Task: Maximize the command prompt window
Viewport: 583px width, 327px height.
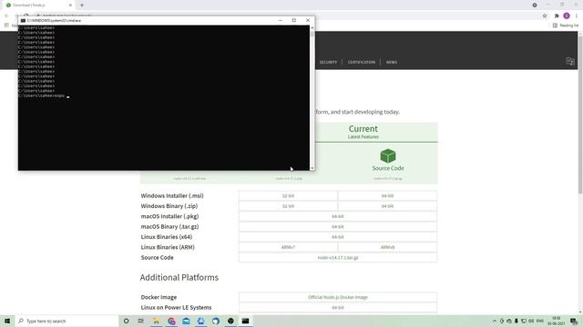Action: pos(294,20)
